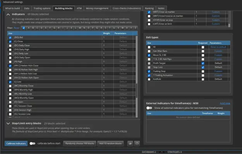Uncheck (MKT) Enter at market

[149, 12]
